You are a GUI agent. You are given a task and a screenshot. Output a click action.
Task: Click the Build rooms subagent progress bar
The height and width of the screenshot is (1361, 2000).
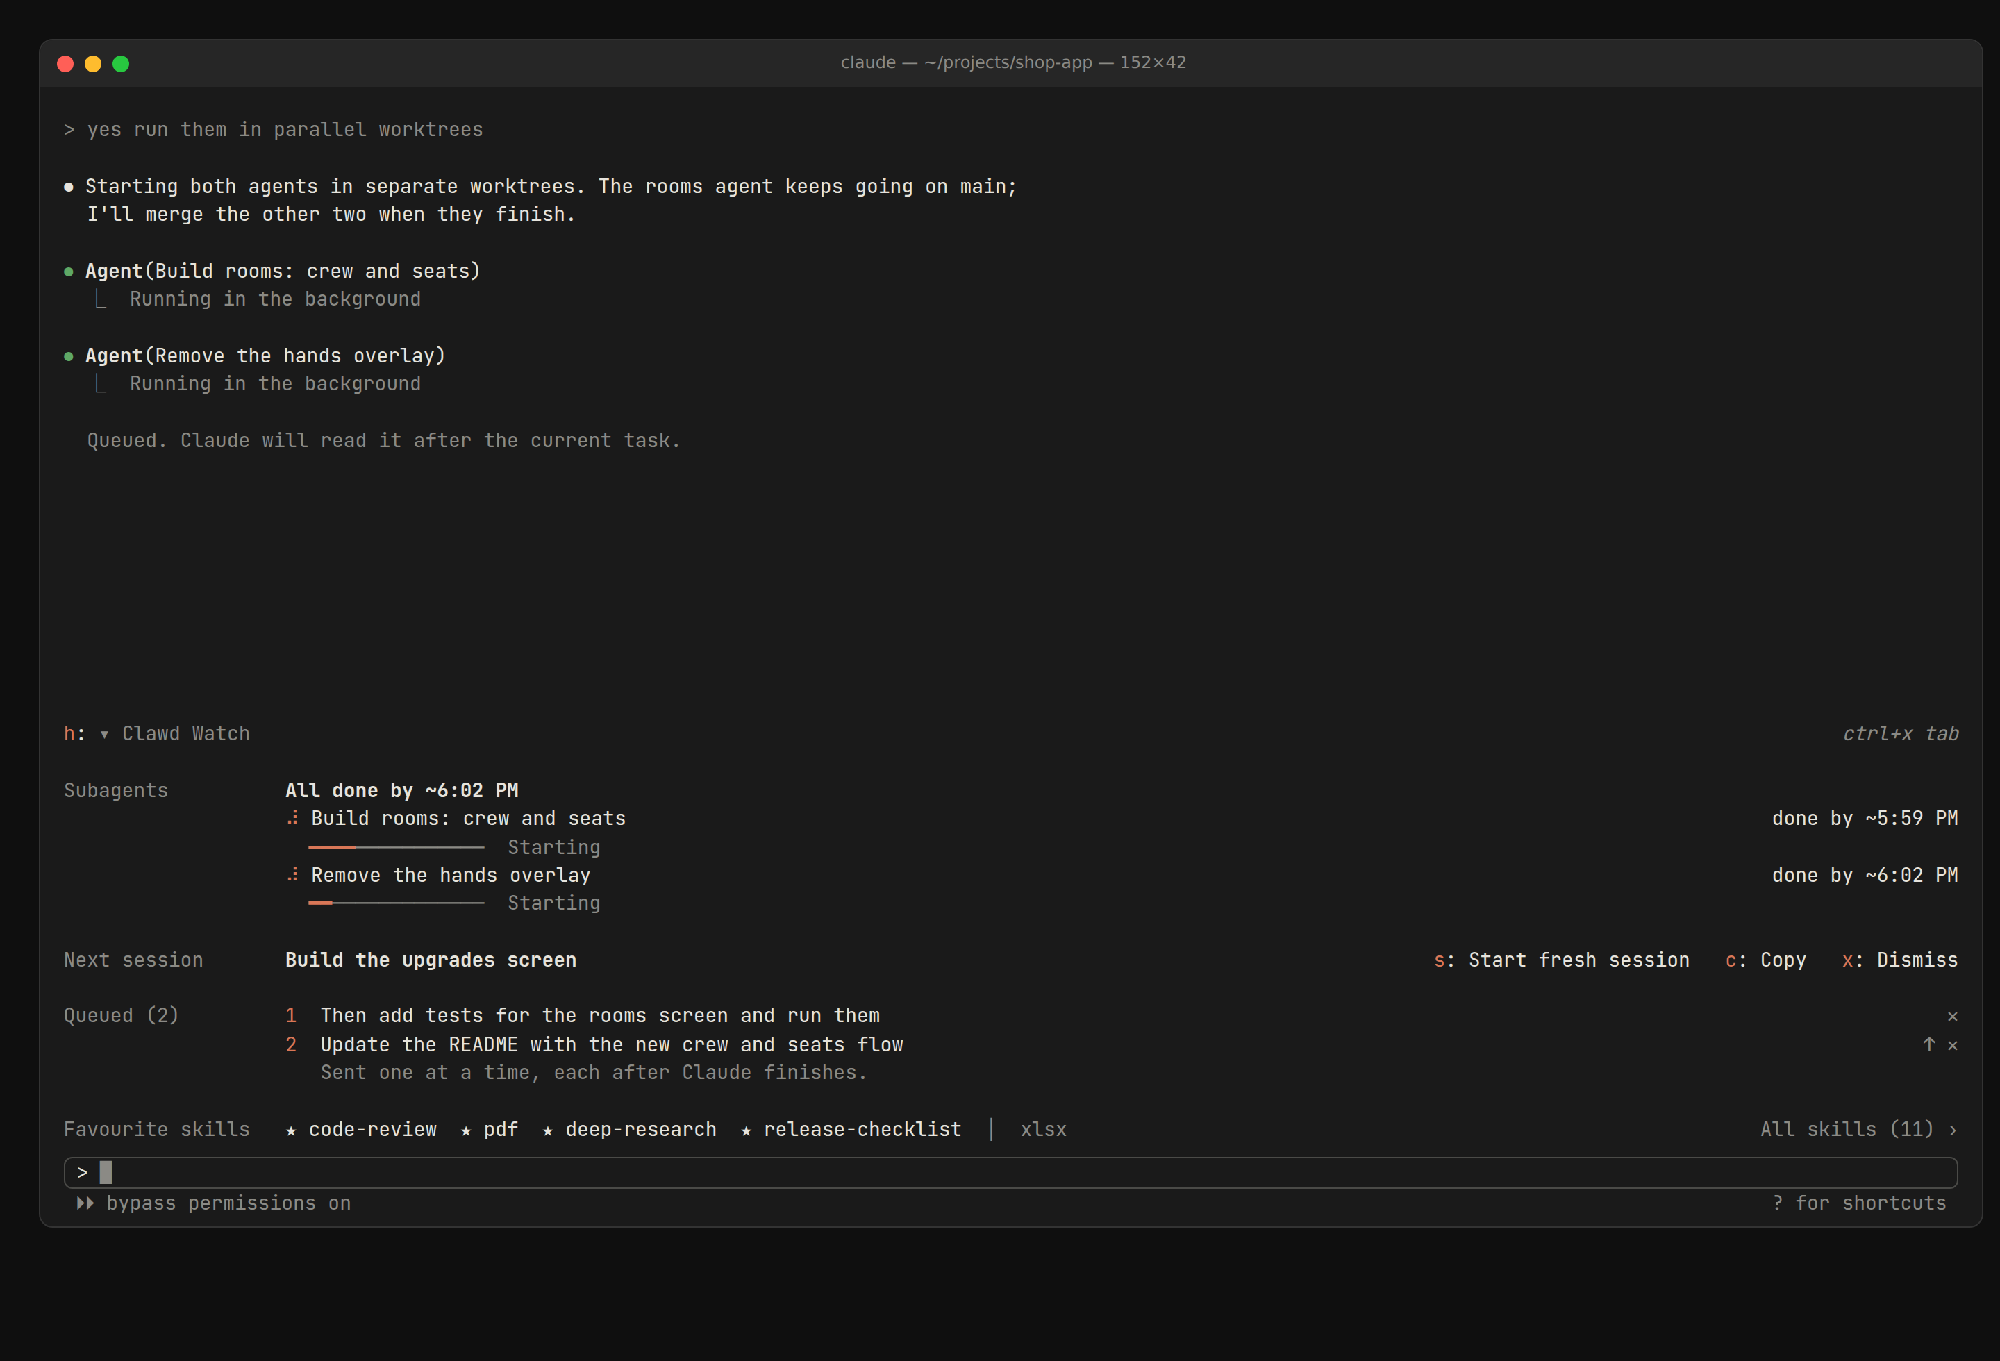click(x=396, y=847)
